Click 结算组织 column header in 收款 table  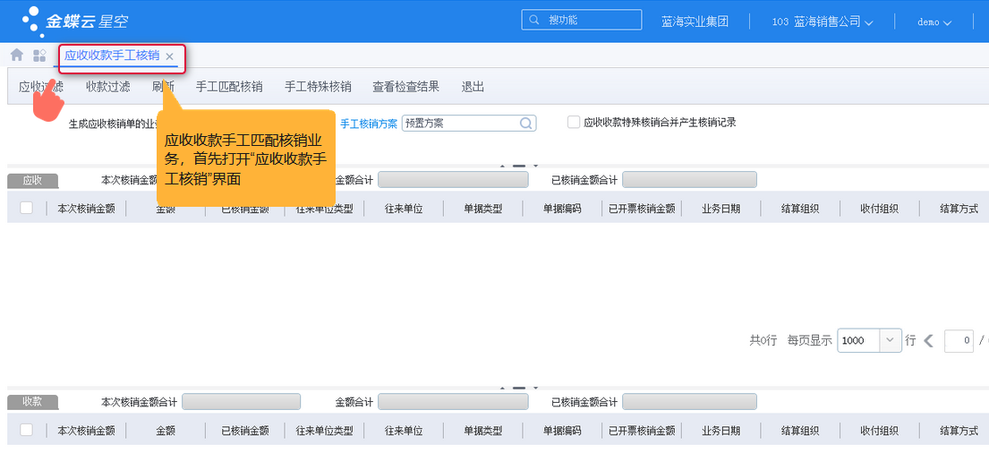click(800, 431)
